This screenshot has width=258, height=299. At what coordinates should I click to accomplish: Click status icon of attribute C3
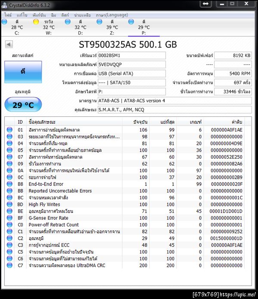click(9, 245)
